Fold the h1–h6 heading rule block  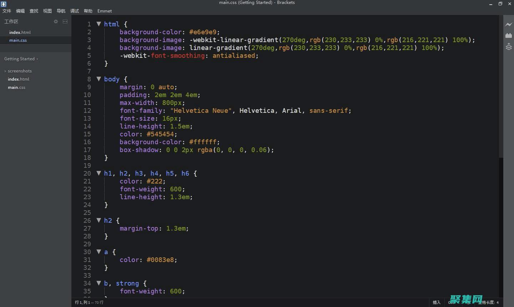point(99,173)
